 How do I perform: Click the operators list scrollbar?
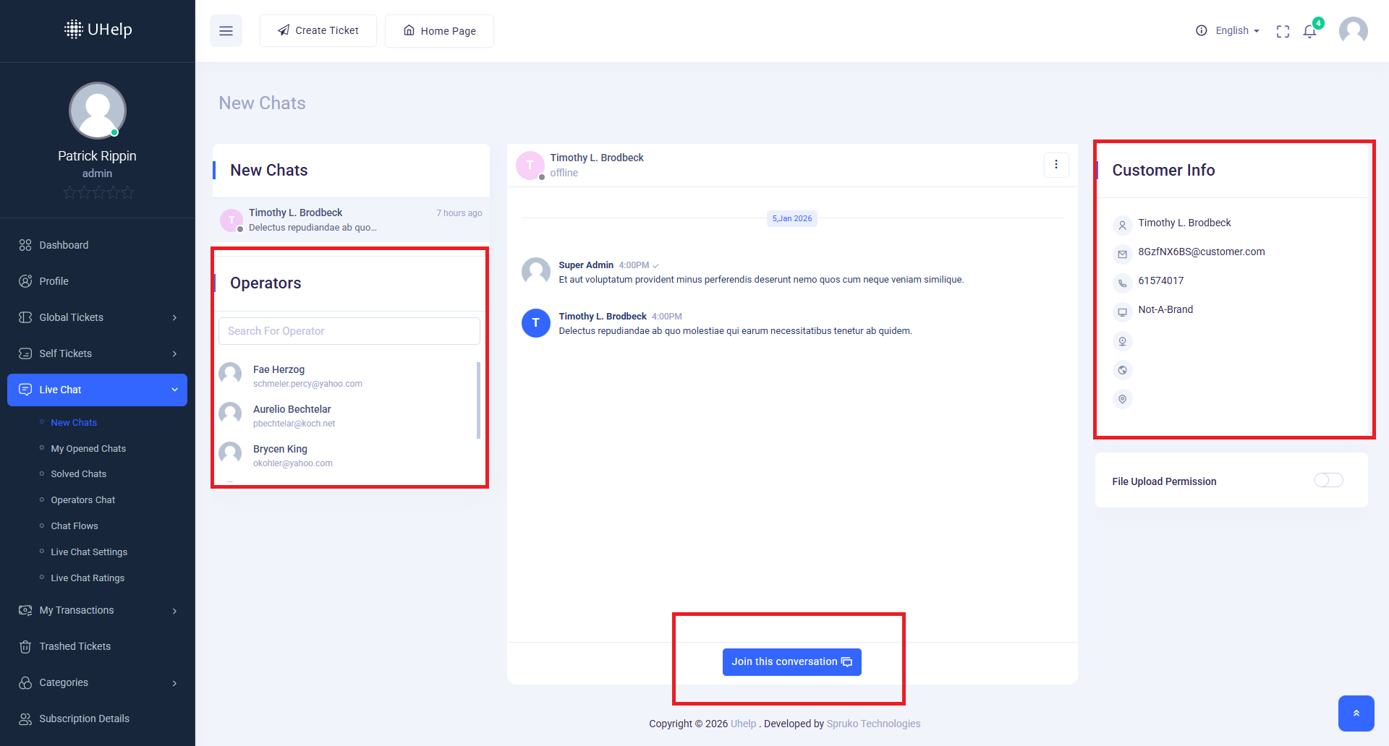(x=478, y=400)
